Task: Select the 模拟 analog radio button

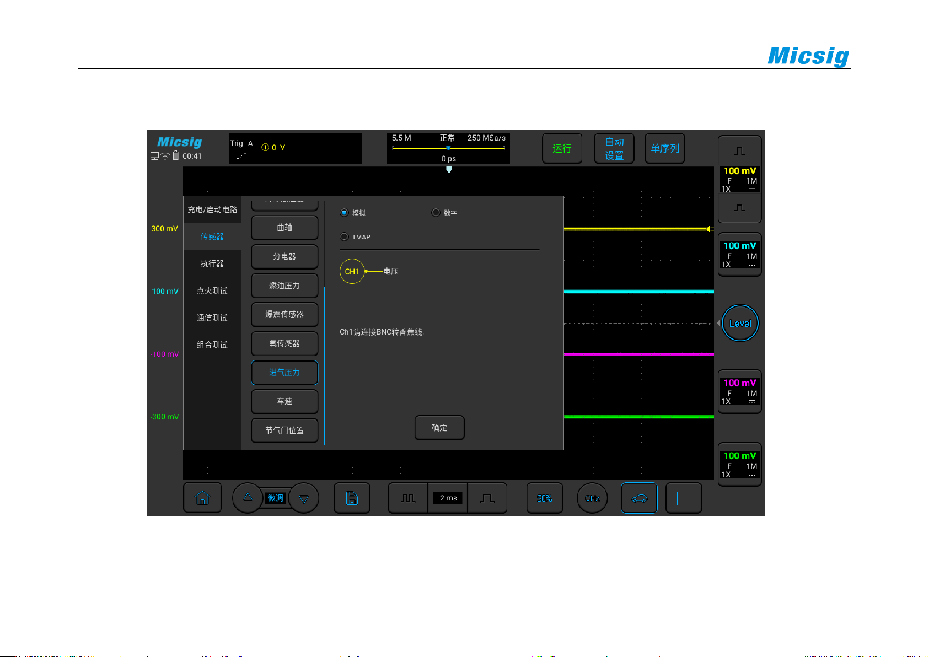Action: tap(344, 213)
